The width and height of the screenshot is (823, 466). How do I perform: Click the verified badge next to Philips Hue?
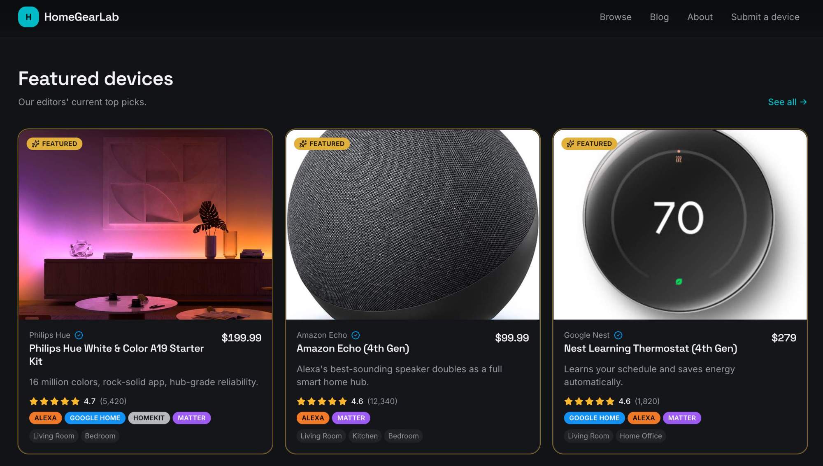point(79,335)
